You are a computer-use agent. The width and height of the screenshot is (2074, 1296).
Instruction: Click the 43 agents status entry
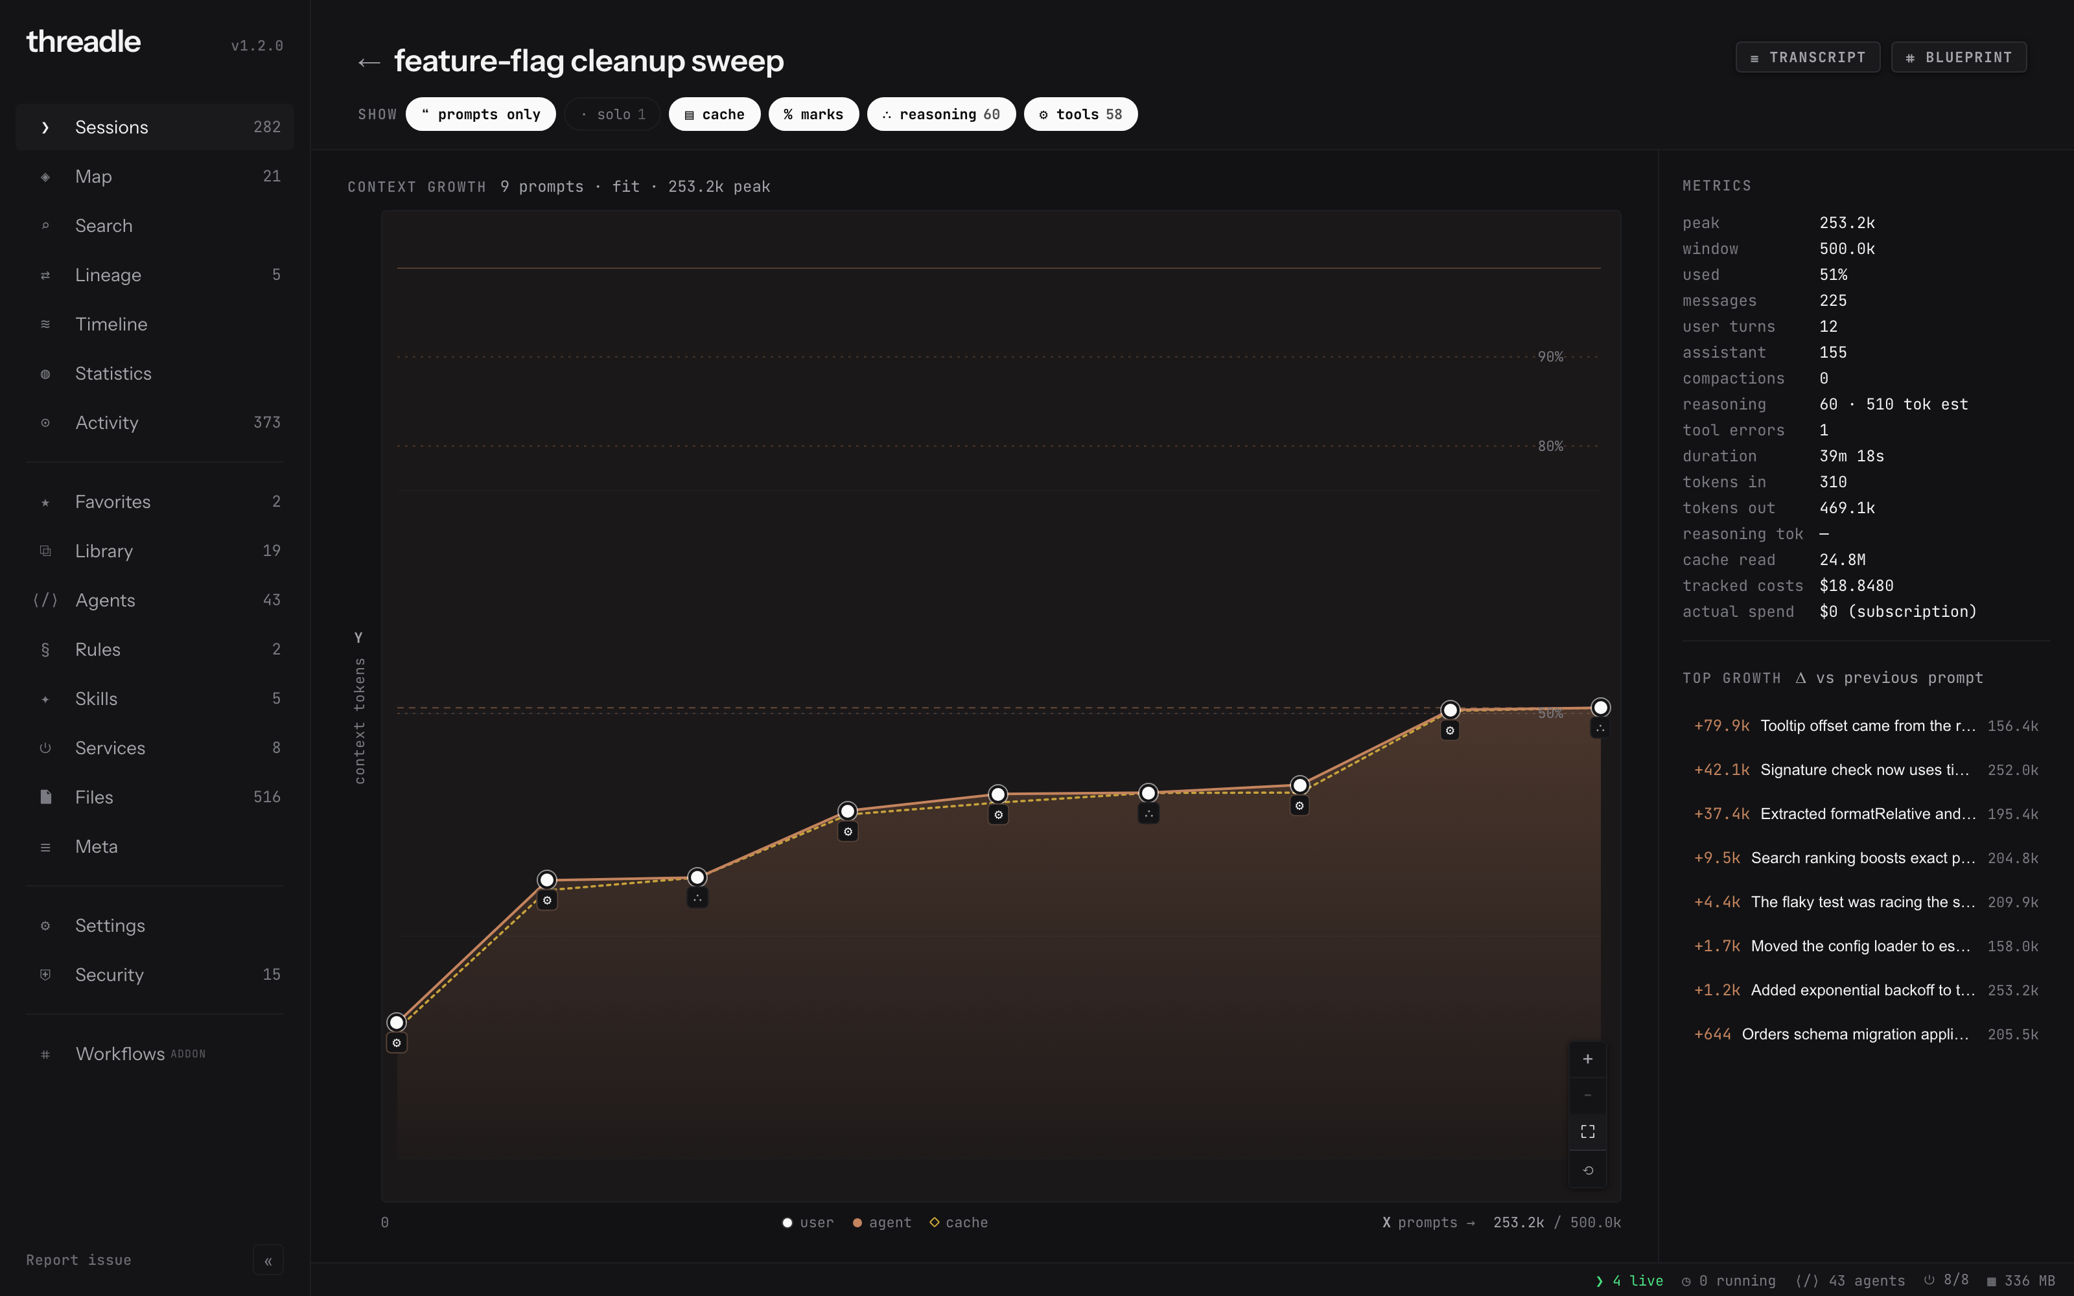point(1850,1280)
